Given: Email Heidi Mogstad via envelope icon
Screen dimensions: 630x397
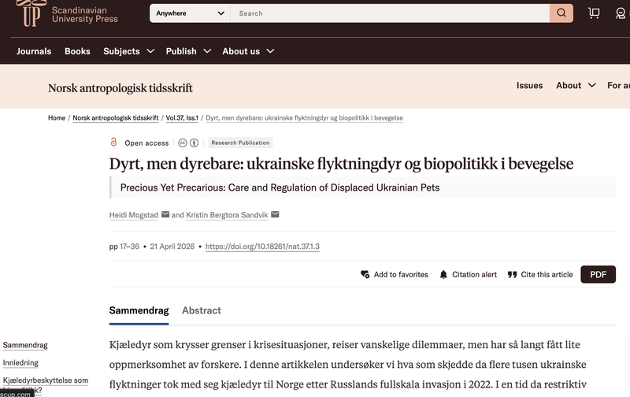Looking at the screenshot, I should click(x=165, y=215).
